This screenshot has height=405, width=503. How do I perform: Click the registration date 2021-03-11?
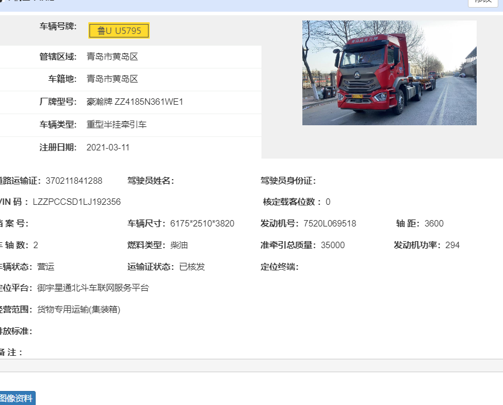[108, 147]
